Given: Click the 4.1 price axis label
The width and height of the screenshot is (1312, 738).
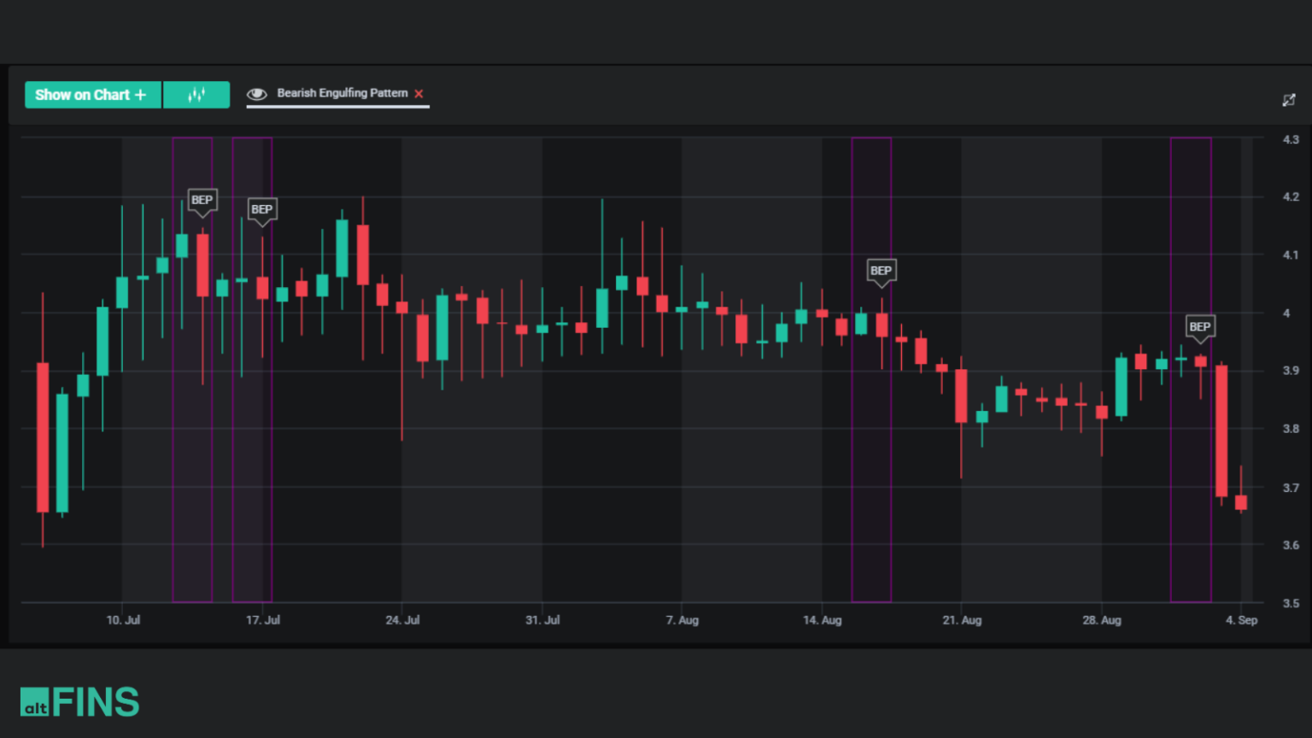Looking at the screenshot, I should [x=1291, y=255].
